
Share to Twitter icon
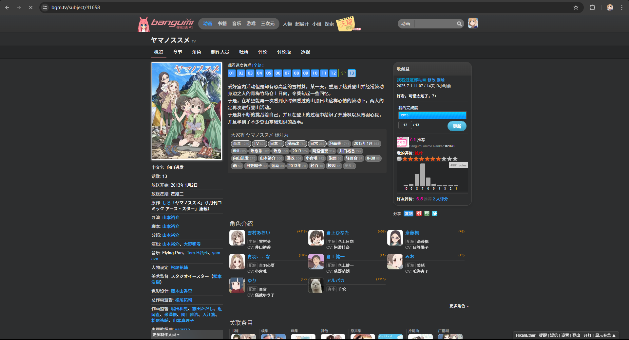point(435,213)
